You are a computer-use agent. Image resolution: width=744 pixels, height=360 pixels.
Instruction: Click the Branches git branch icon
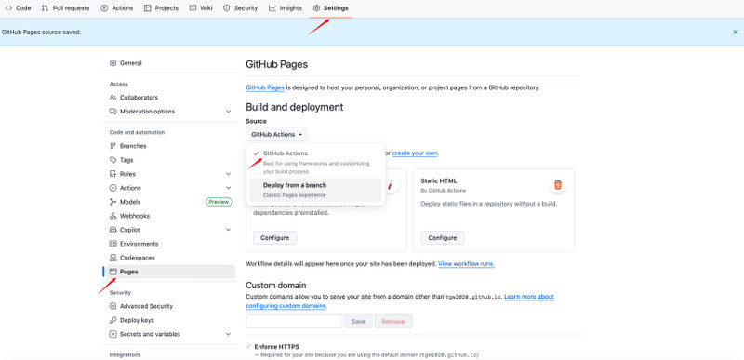(113, 146)
